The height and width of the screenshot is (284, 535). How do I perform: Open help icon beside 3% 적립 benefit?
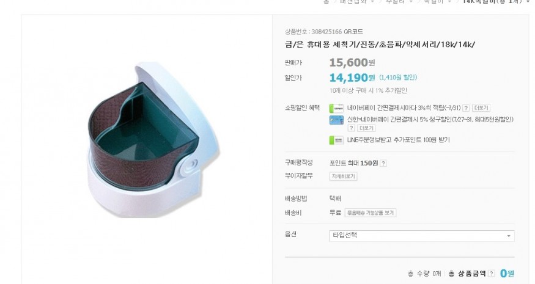(466, 108)
